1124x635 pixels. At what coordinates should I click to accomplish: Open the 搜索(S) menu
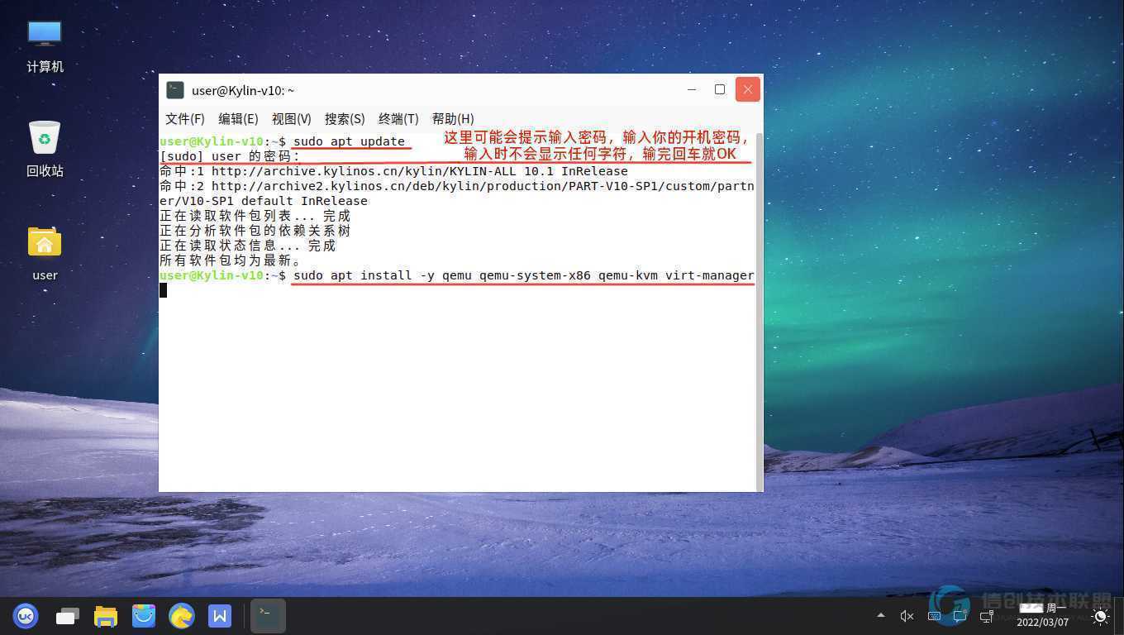[x=345, y=118]
